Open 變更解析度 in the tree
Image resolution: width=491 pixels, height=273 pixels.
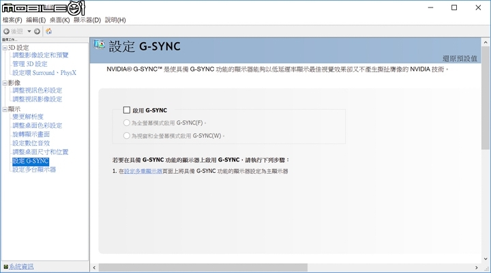[x=28, y=116]
